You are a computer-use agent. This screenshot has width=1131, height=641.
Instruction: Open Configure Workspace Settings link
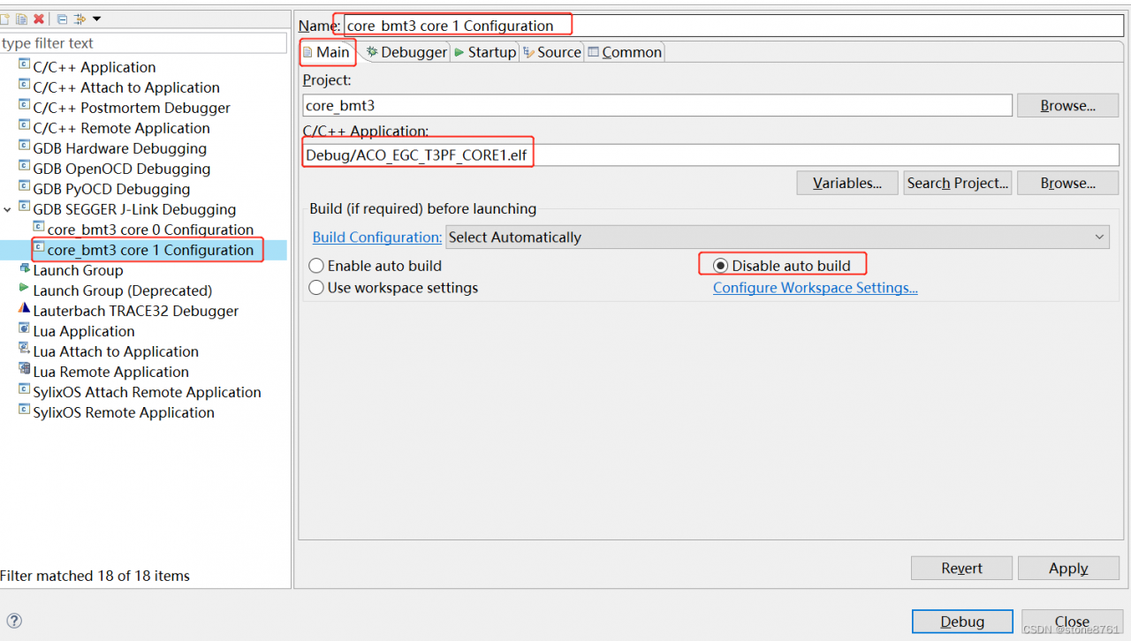(x=815, y=288)
